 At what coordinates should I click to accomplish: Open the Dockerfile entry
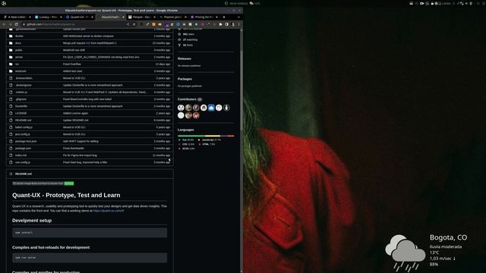click(21, 106)
